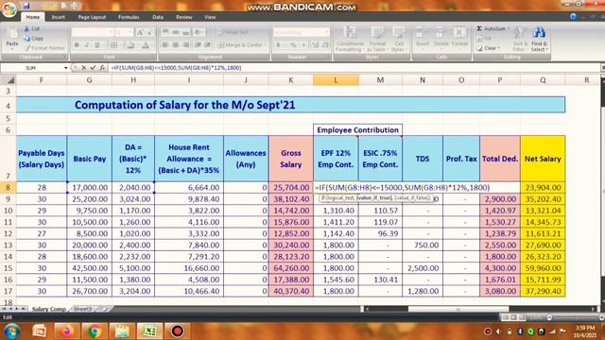Switch to the Insert ribbon tab
Viewport: 605px width, 340px height.
tap(59, 17)
